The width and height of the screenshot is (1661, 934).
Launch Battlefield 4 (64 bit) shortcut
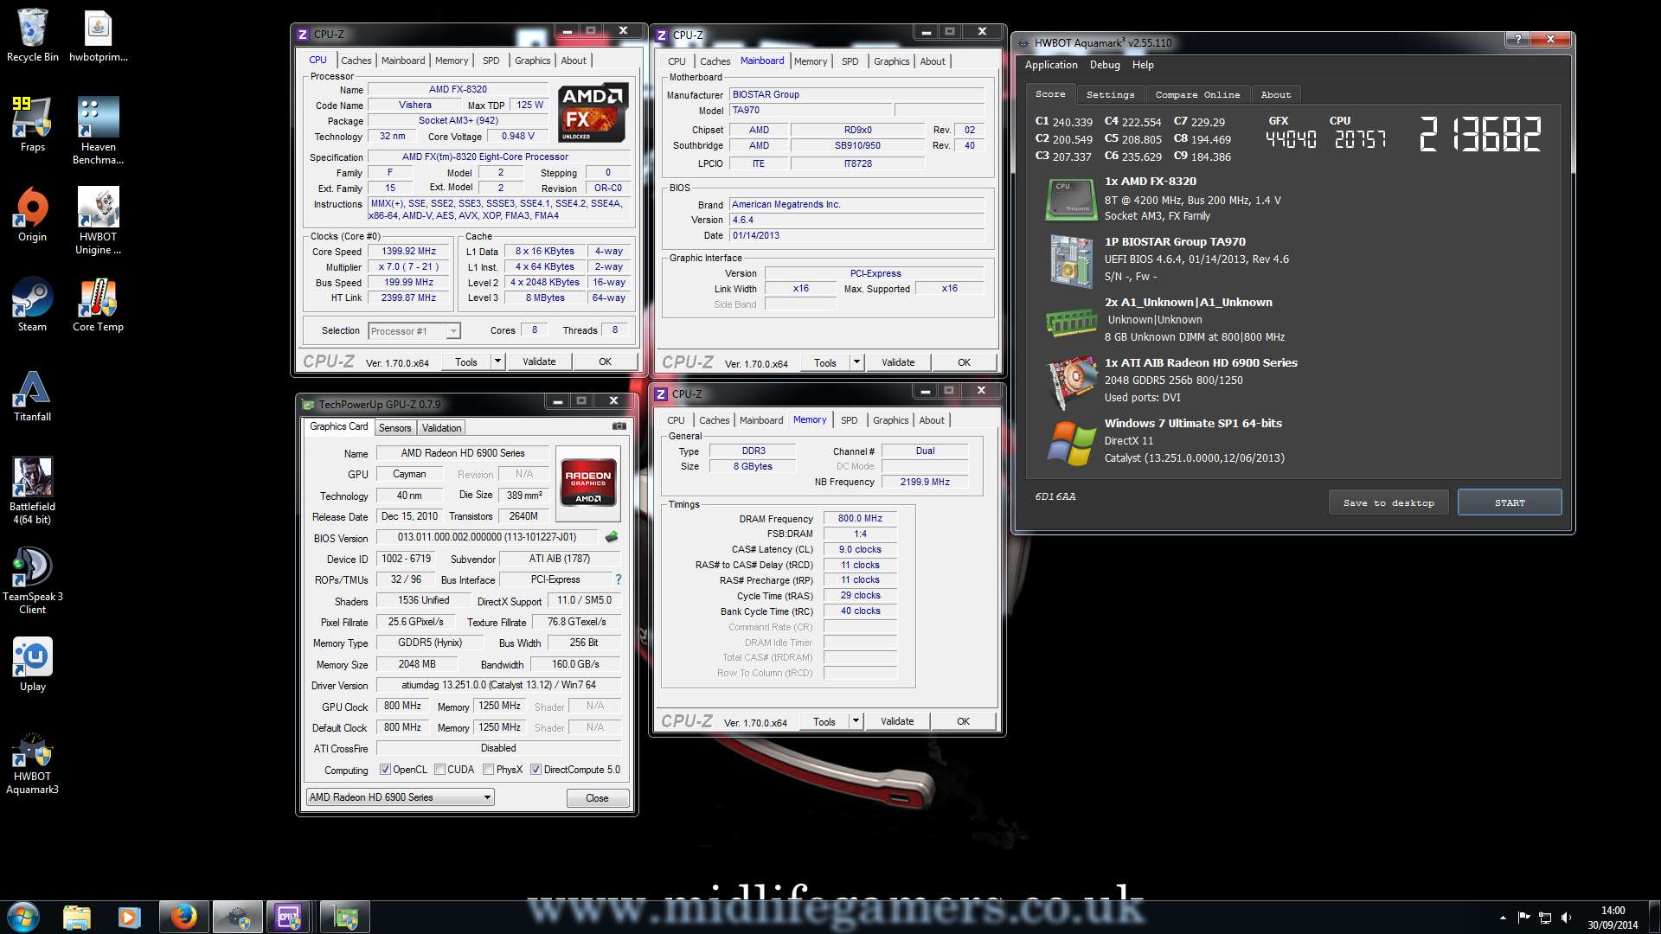pos(33,491)
